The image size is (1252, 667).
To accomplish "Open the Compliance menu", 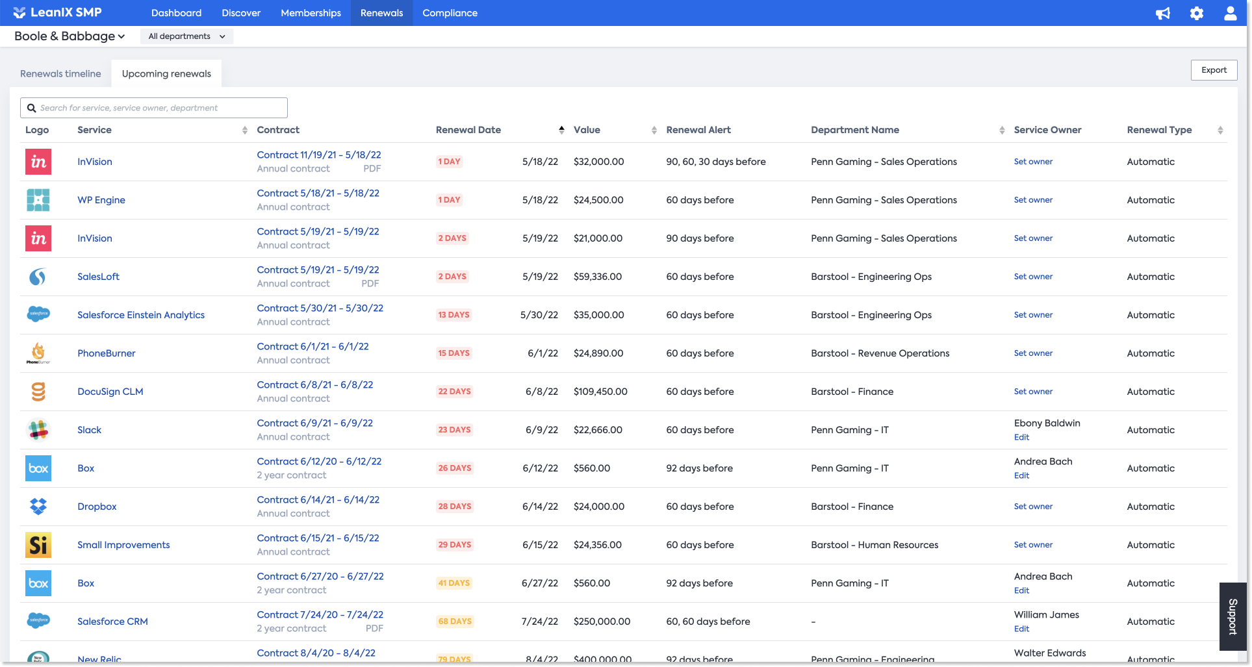I will [x=450, y=13].
